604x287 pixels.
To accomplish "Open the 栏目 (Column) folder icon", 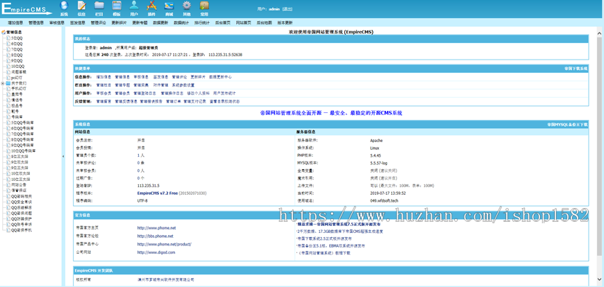I will (x=99, y=7).
